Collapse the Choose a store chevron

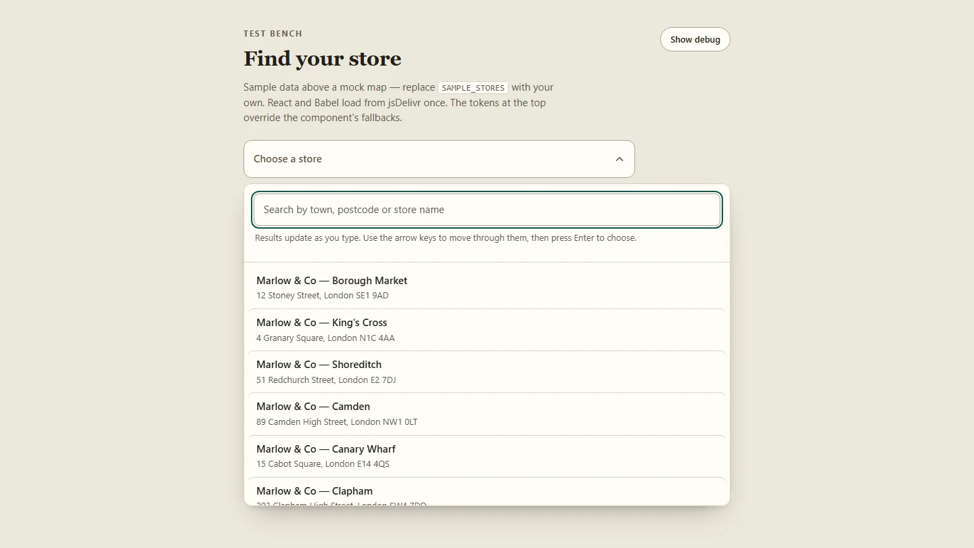coord(619,159)
